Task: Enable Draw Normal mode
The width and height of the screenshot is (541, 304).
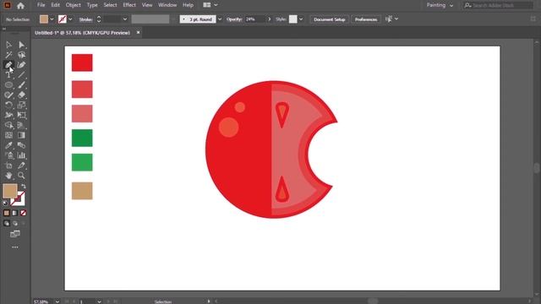Action: coord(7,223)
